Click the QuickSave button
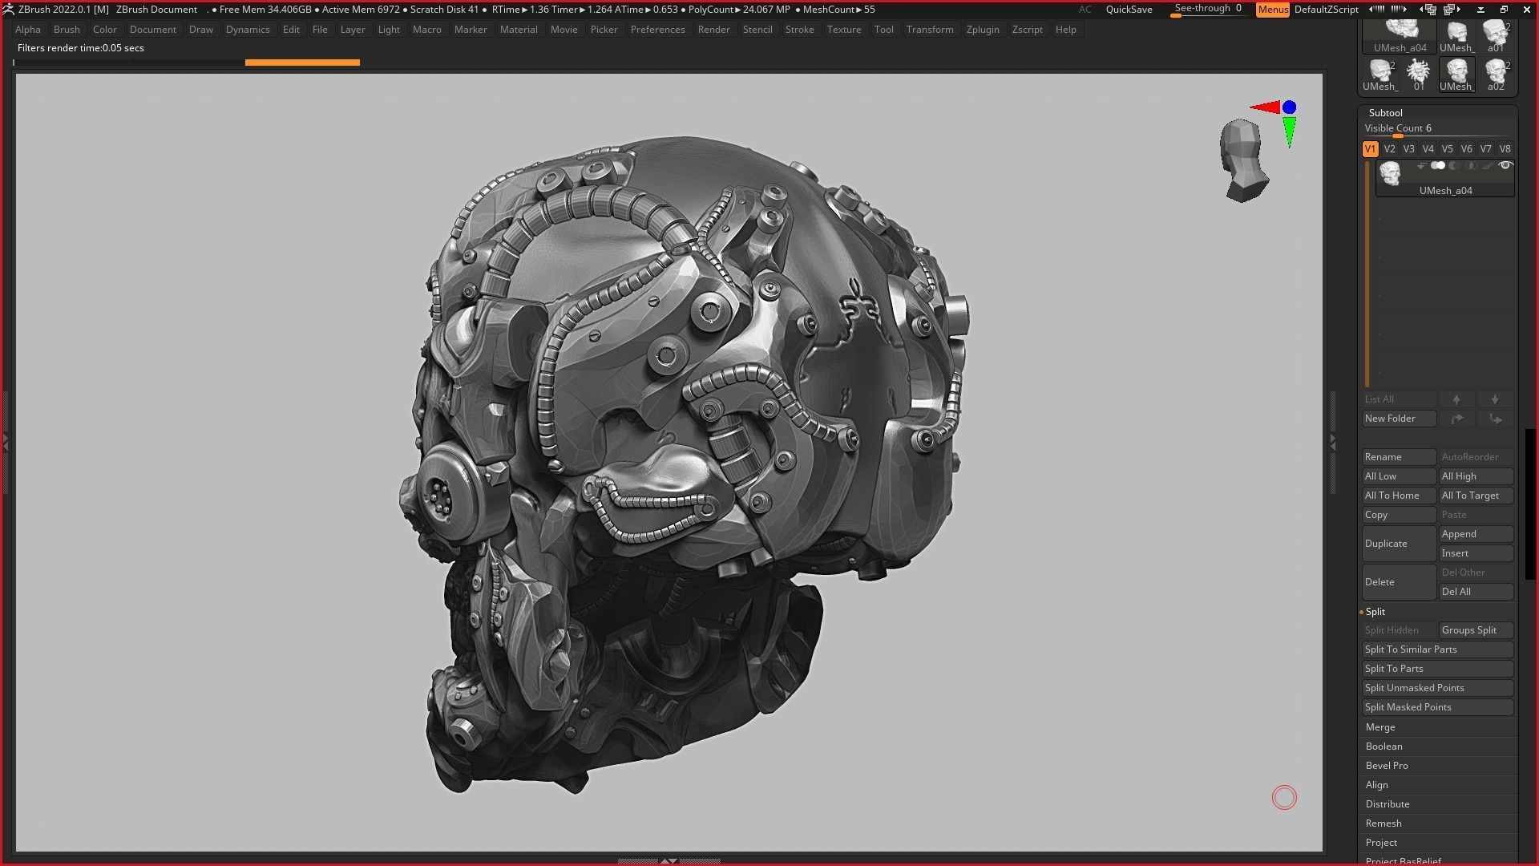 1129,10
